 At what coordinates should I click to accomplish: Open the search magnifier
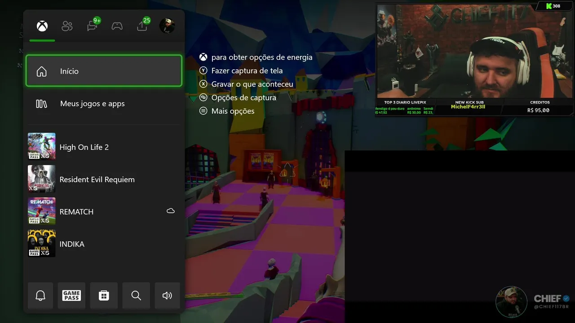tap(136, 296)
